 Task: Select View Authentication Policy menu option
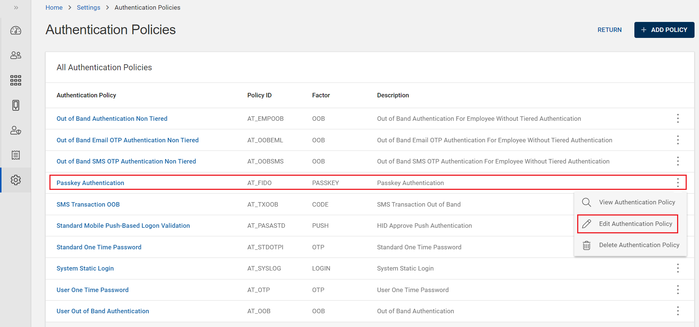tap(637, 202)
